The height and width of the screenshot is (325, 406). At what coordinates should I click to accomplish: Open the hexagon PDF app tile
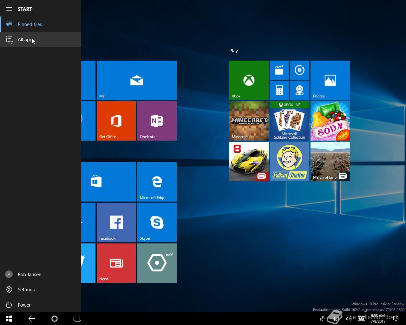(157, 263)
